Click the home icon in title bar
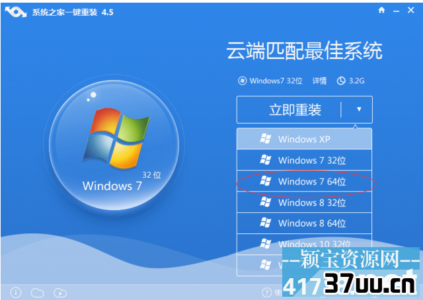Image resolution: width=423 pixels, height=300 pixels. [381, 11]
